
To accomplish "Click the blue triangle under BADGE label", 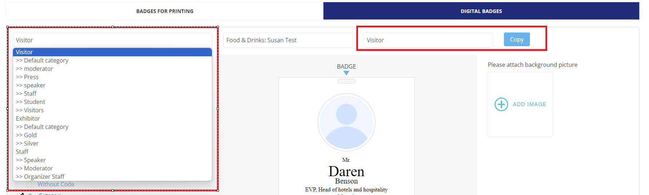I will point(346,73).
